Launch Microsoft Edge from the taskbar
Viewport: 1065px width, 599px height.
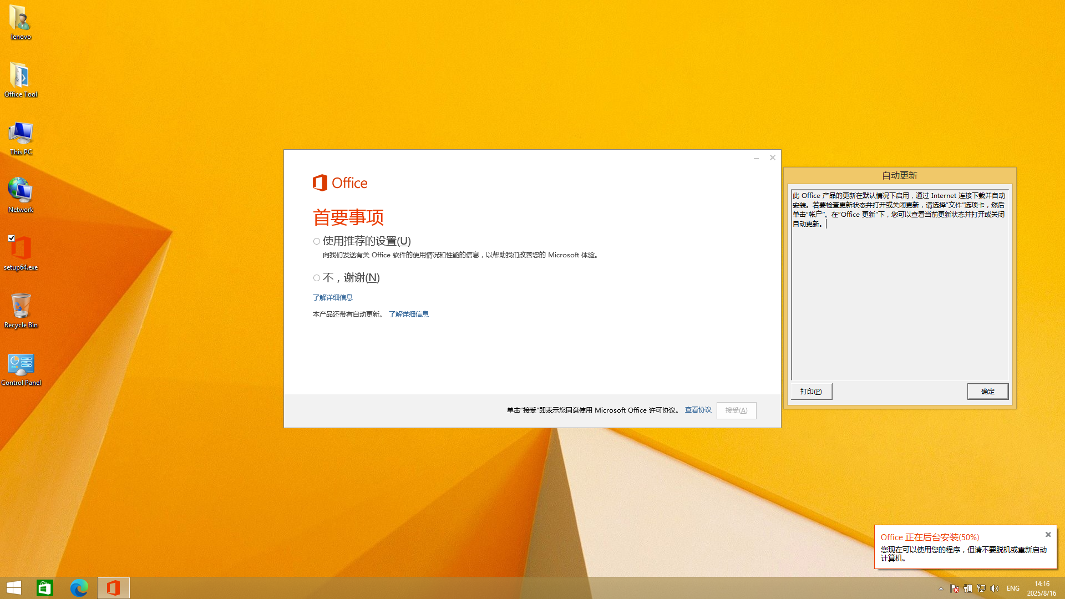(x=79, y=588)
